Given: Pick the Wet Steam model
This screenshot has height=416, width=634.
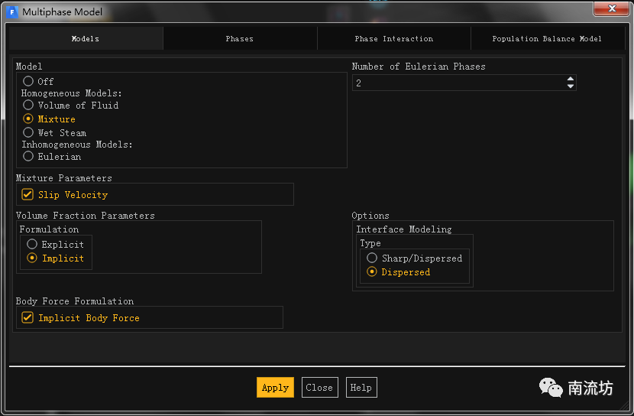Looking at the screenshot, I should tap(28, 132).
